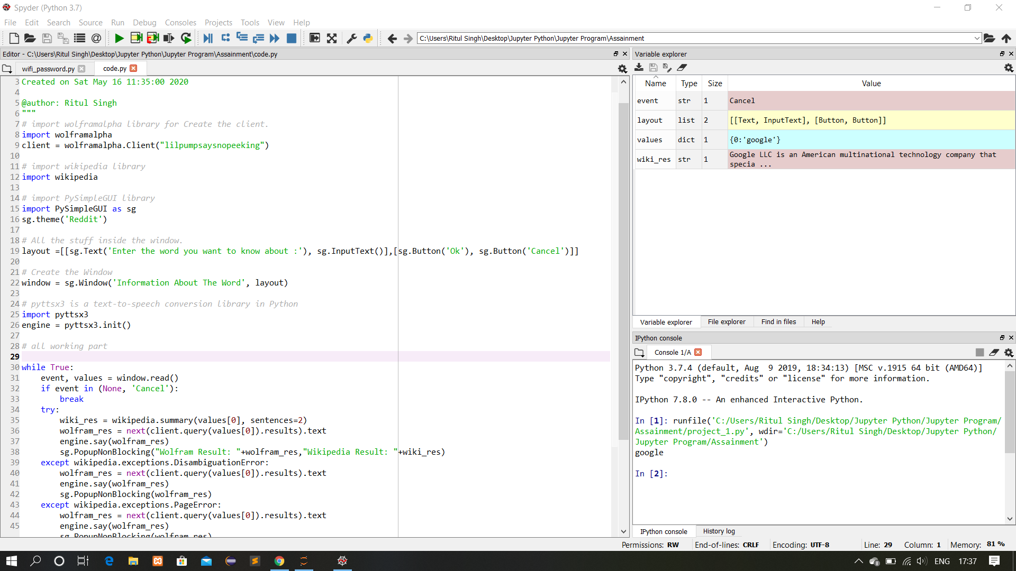
Task: Step out to function return
Action: pos(258,38)
